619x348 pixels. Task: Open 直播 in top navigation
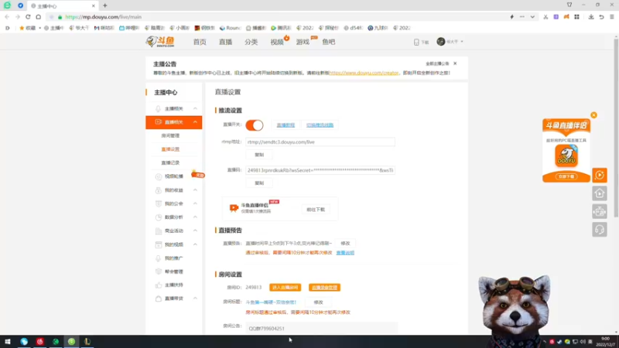[x=225, y=42]
